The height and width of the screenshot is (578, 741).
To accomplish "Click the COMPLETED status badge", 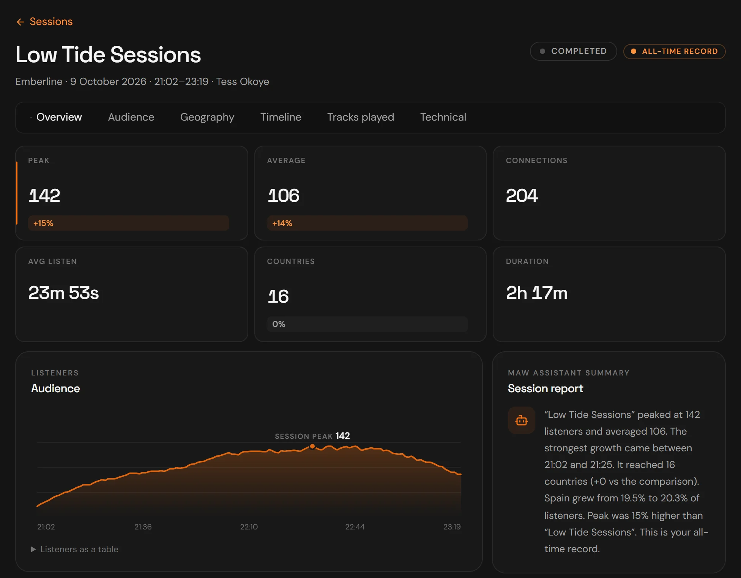I will click(573, 51).
